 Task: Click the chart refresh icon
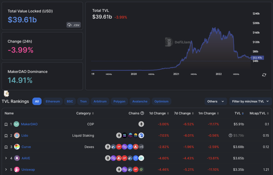(x=264, y=75)
